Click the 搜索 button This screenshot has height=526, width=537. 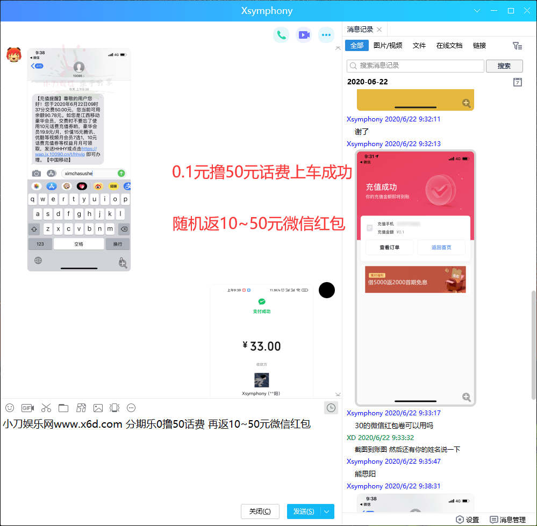(x=504, y=66)
